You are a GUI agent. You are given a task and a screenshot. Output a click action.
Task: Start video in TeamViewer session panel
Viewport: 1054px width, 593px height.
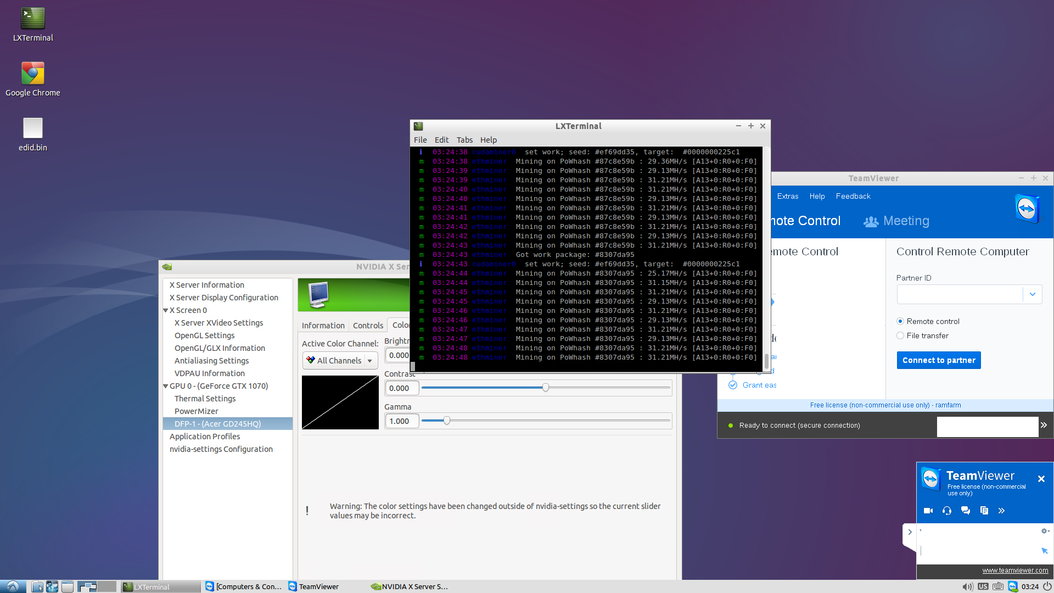tap(928, 511)
